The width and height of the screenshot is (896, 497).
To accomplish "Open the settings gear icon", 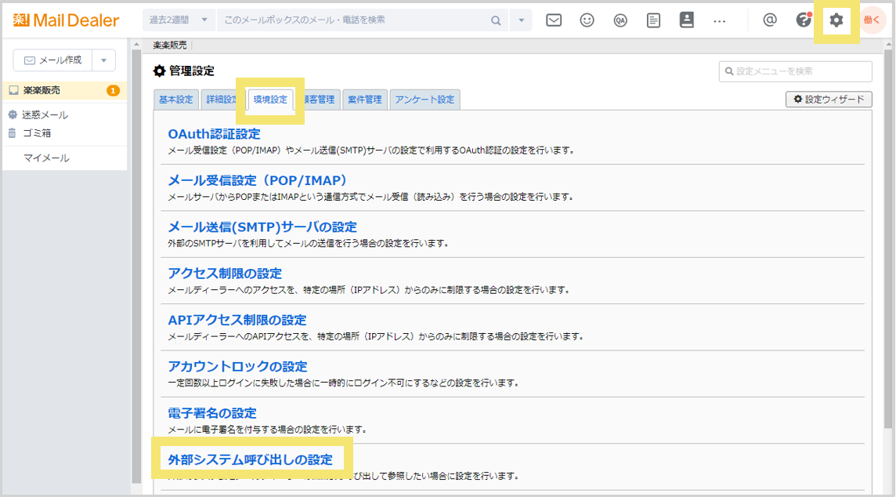I will tap(837, 20).
